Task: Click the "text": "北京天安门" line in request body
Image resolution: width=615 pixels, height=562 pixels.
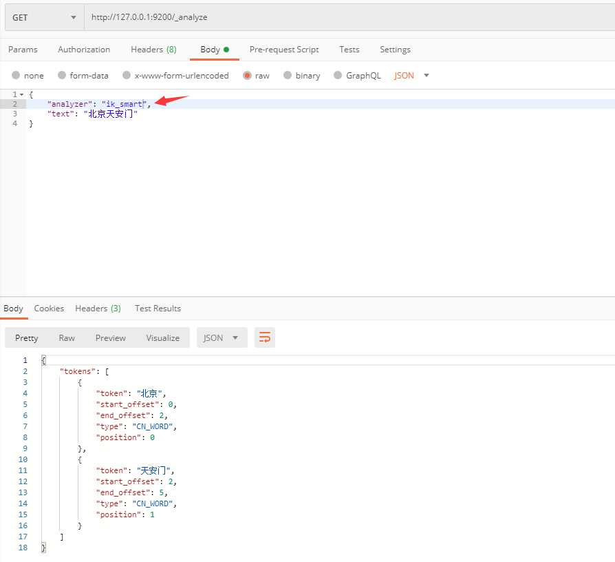Action: tap(93, 114)
